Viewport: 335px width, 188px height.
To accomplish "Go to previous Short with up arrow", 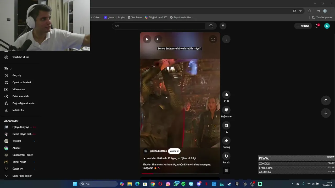I will [x=326, y=101].
